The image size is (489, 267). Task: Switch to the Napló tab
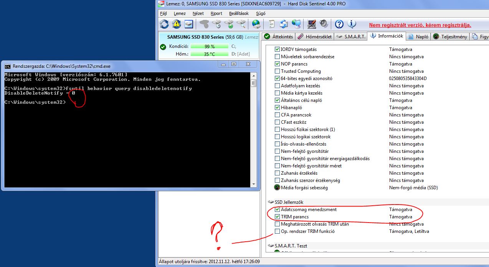(418, 37)
